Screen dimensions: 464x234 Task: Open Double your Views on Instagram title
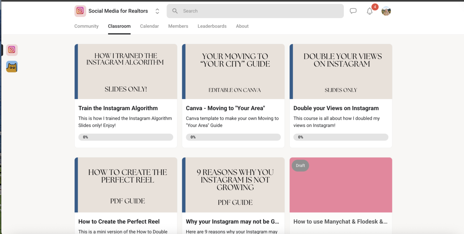[336, 108]
